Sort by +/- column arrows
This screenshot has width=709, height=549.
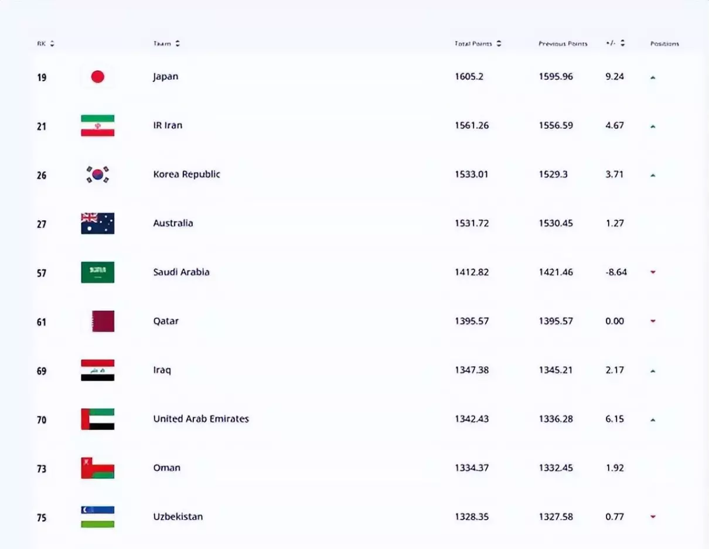[622, 43]
